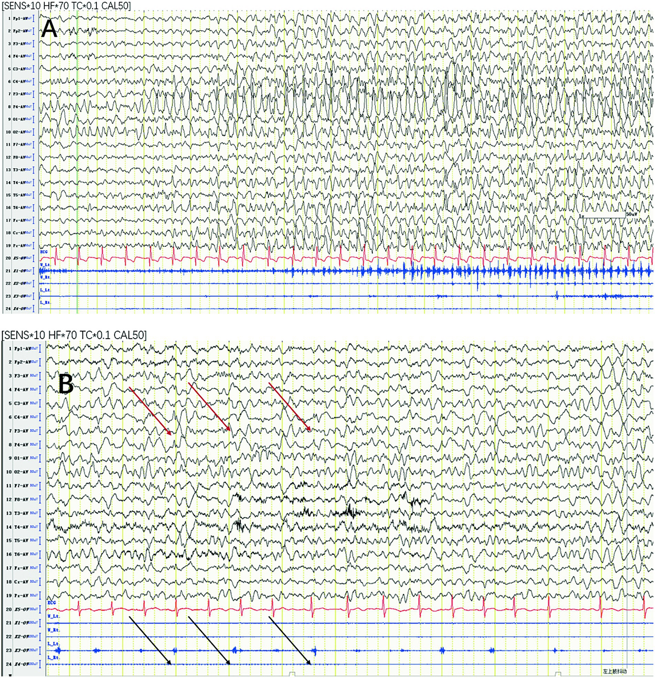The width and height of the screenshot is (655, 678).
Task: Select channel T4-AV label in panel A
Action: coord(19,182)
